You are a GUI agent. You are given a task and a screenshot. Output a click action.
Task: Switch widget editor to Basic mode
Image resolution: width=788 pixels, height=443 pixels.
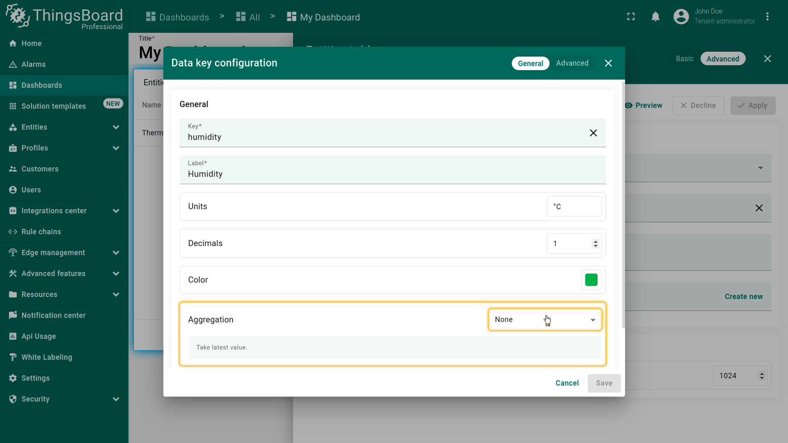click(x=685, y=59)
